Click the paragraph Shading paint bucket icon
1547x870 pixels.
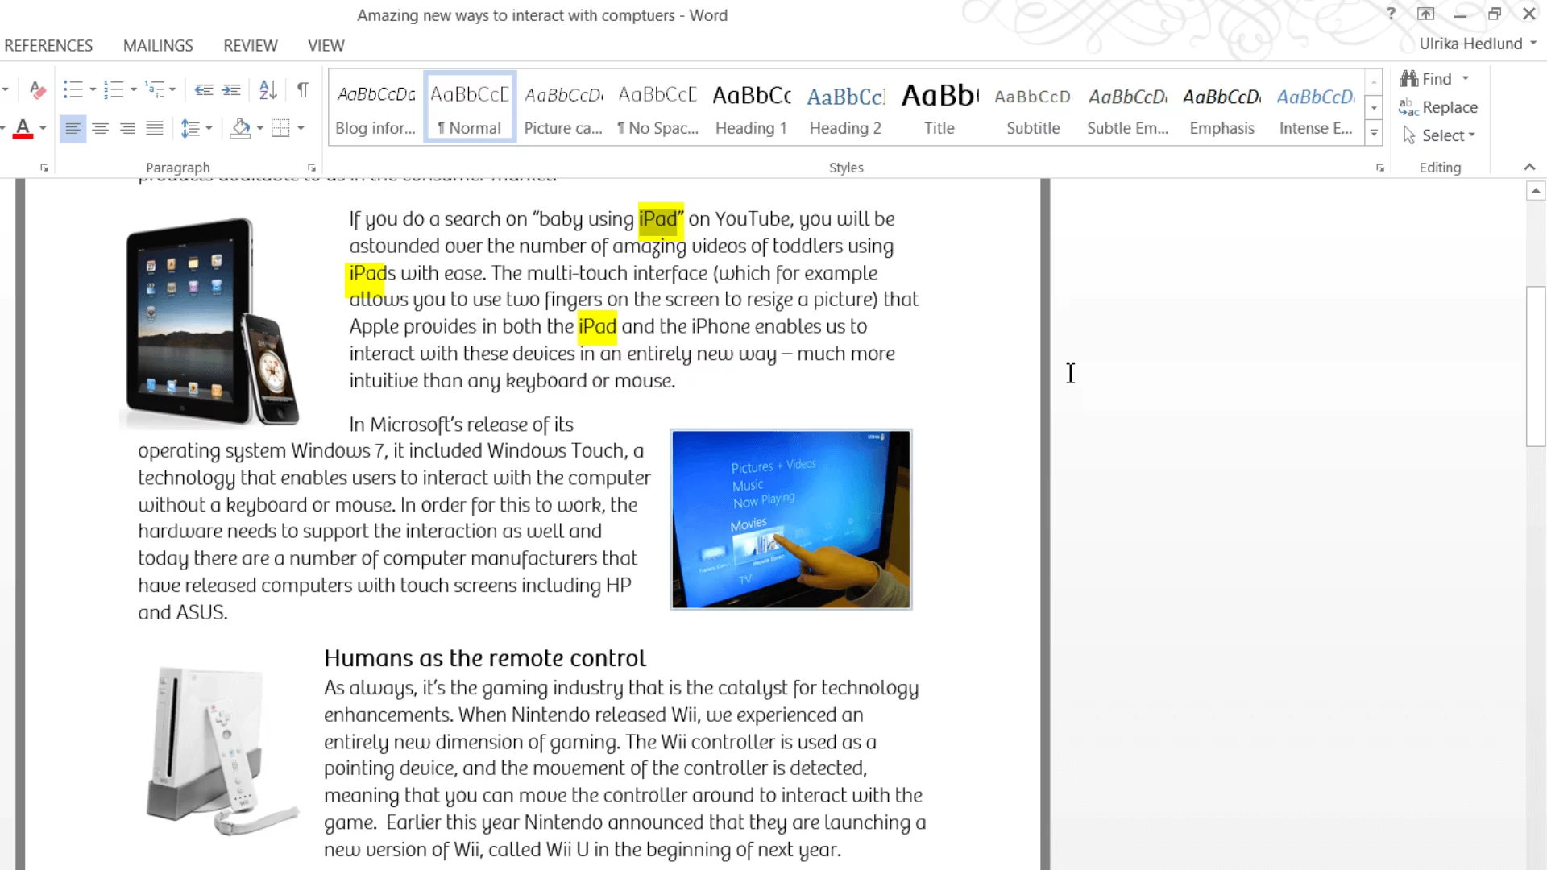point(240,128)
